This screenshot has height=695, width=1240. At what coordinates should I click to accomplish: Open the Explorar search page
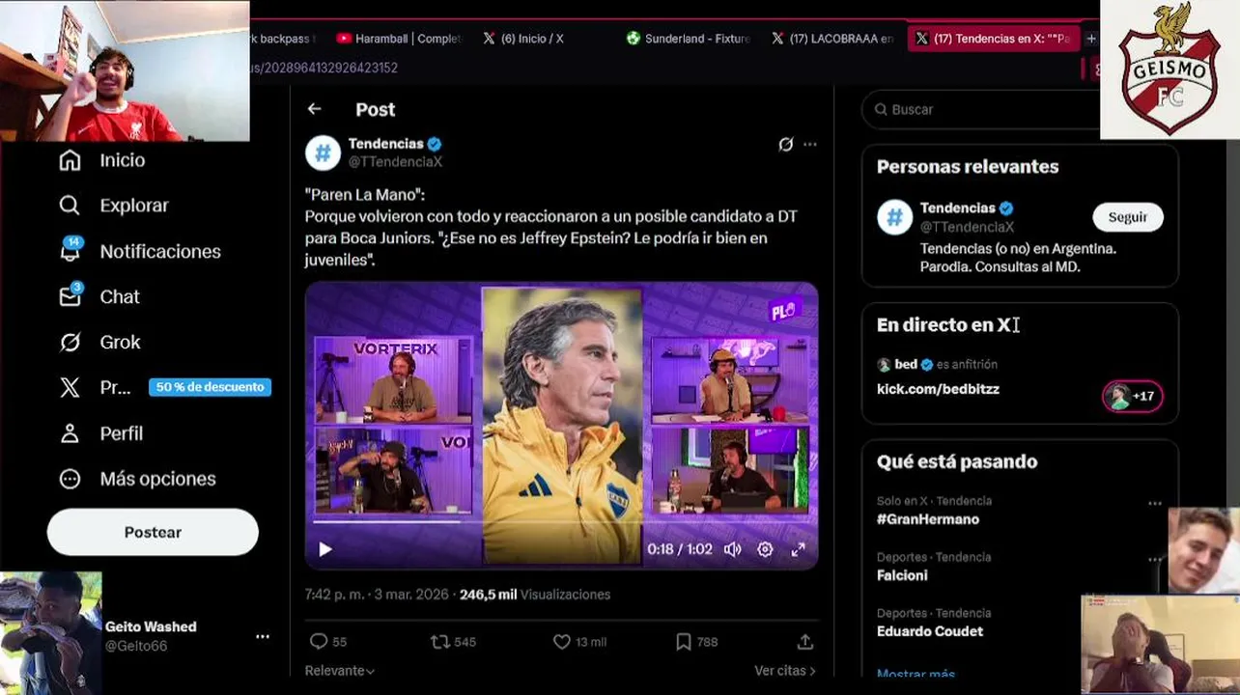113,206
